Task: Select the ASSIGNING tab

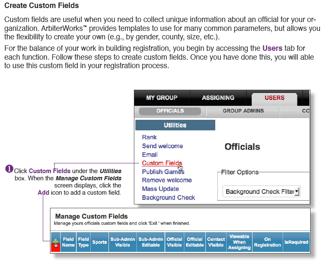Action: pyautogui.click(x=218, y=98)
